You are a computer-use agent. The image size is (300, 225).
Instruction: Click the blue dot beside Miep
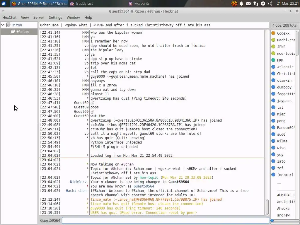click(273, 114)
